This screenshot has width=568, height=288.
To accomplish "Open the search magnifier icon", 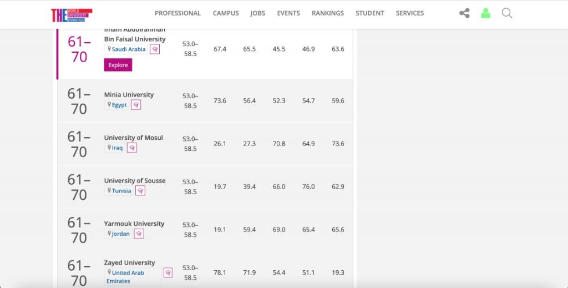I will (x=506, y=13).
